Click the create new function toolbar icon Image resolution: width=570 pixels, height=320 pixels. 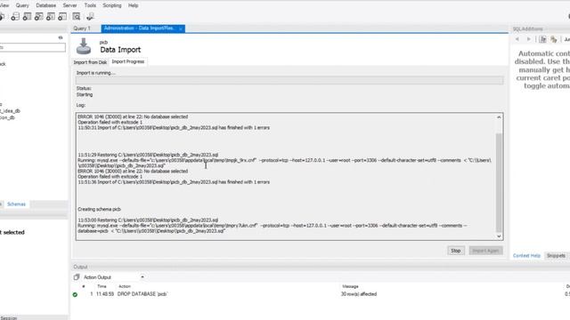click(x=62, y=16)
